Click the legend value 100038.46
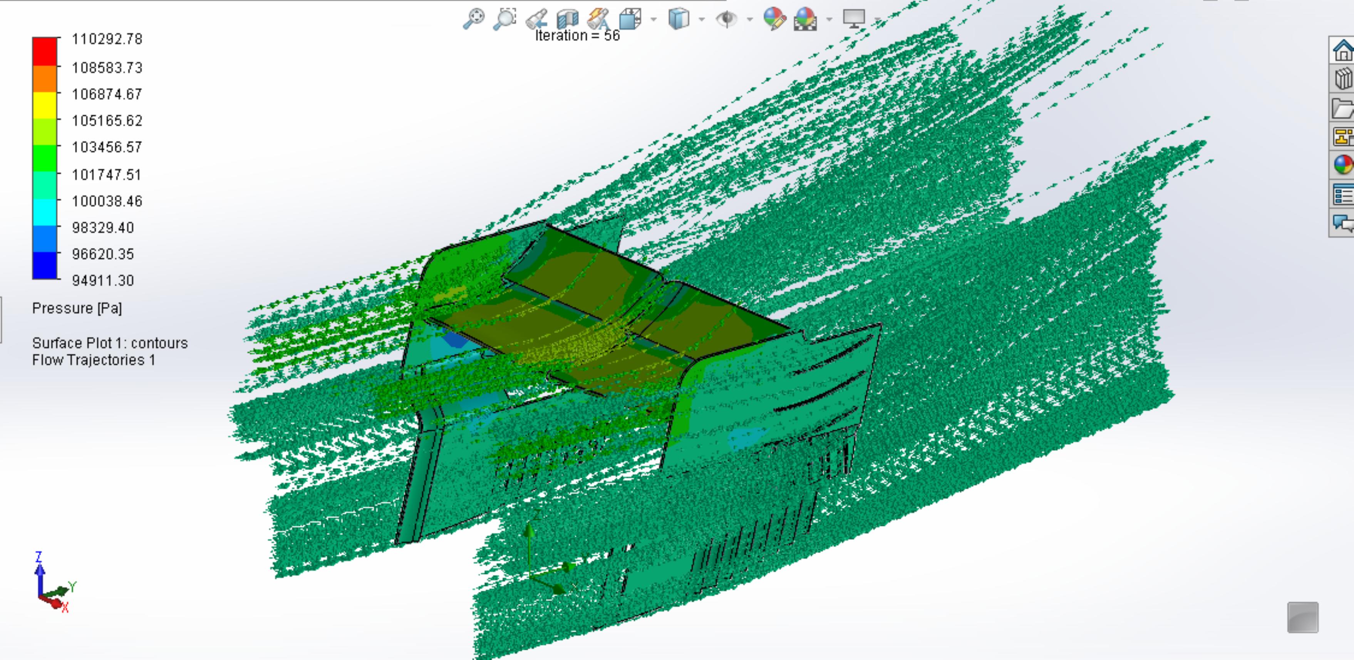 tap(107, 201)
